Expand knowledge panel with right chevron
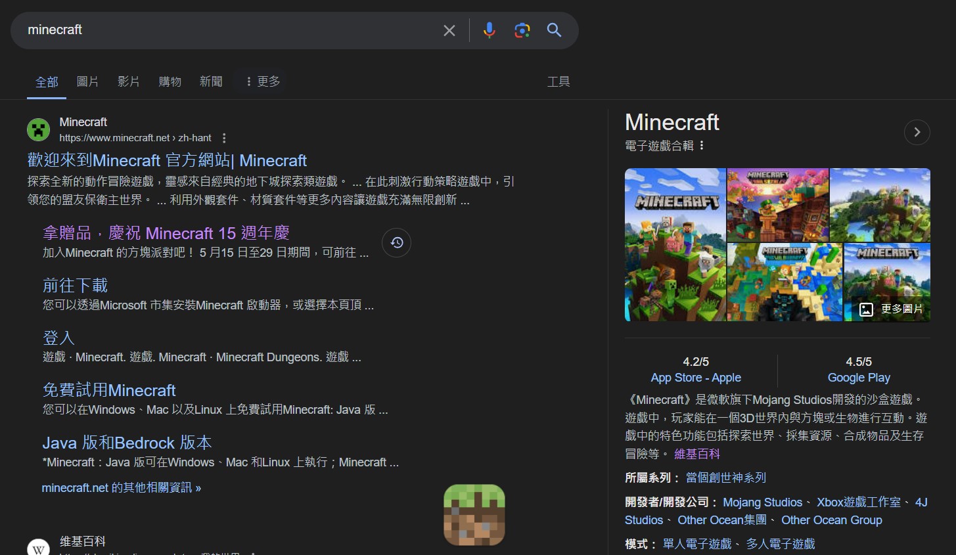 917,133
